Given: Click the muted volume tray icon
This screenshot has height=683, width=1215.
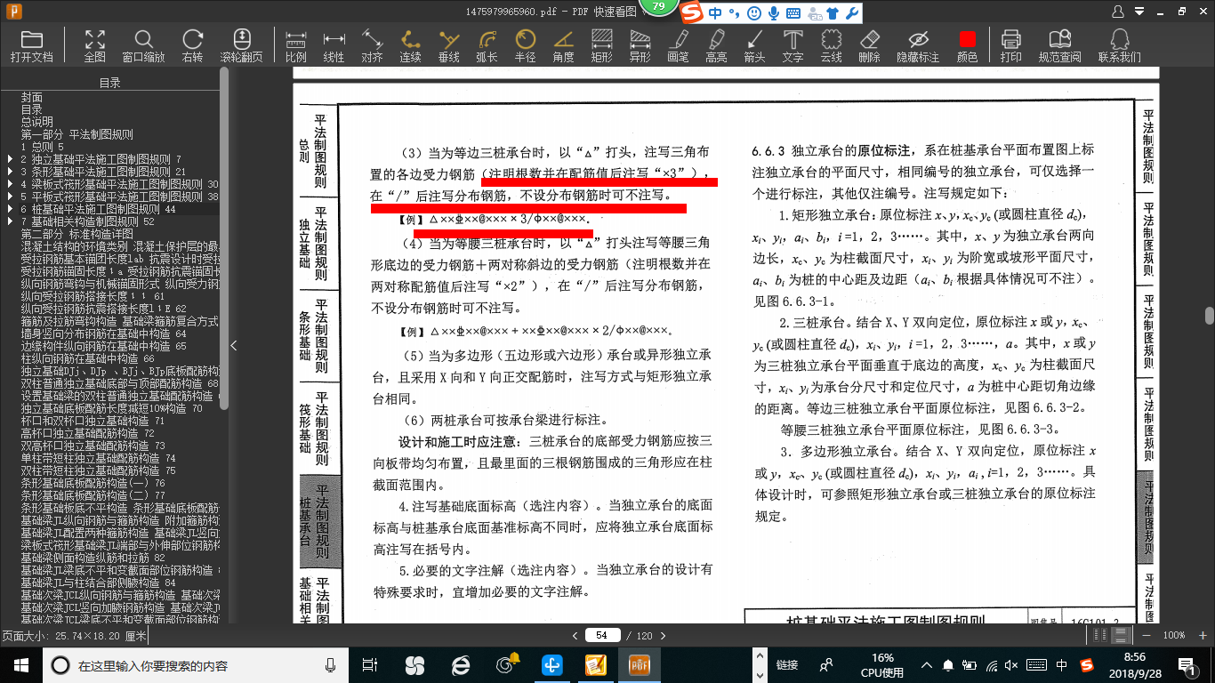Looking at the screenshot, I should [1013, 665].
